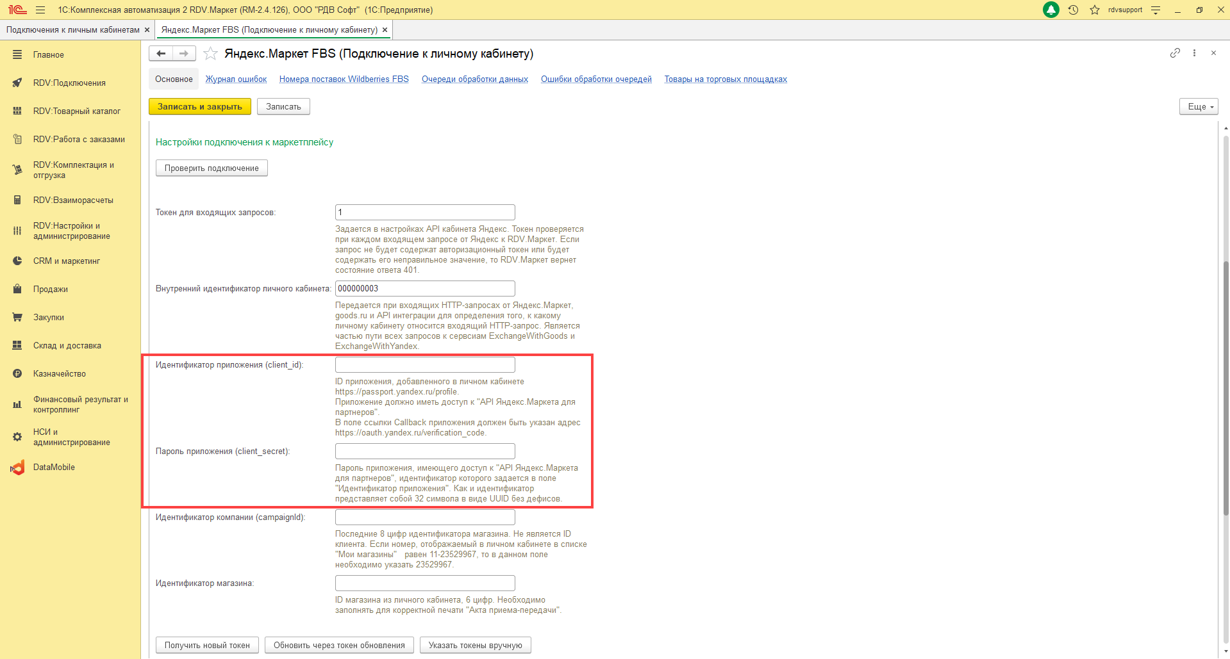Open the 1C main menu hamburger icon
This screenshot has width=1230, height=659.
click(40, 10)
